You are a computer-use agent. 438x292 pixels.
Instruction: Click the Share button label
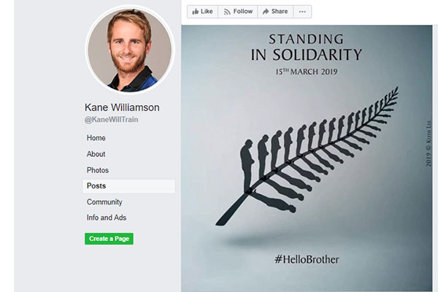click(x=280, y=12)
